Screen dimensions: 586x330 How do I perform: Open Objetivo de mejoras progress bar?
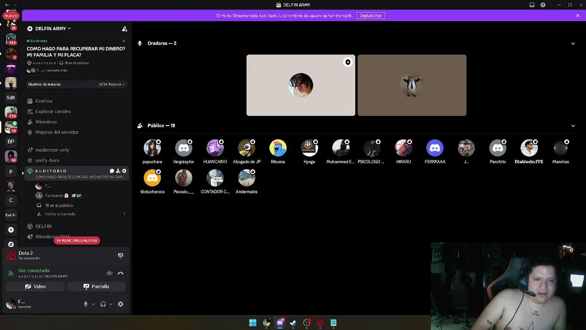click(x=76, y=84)
